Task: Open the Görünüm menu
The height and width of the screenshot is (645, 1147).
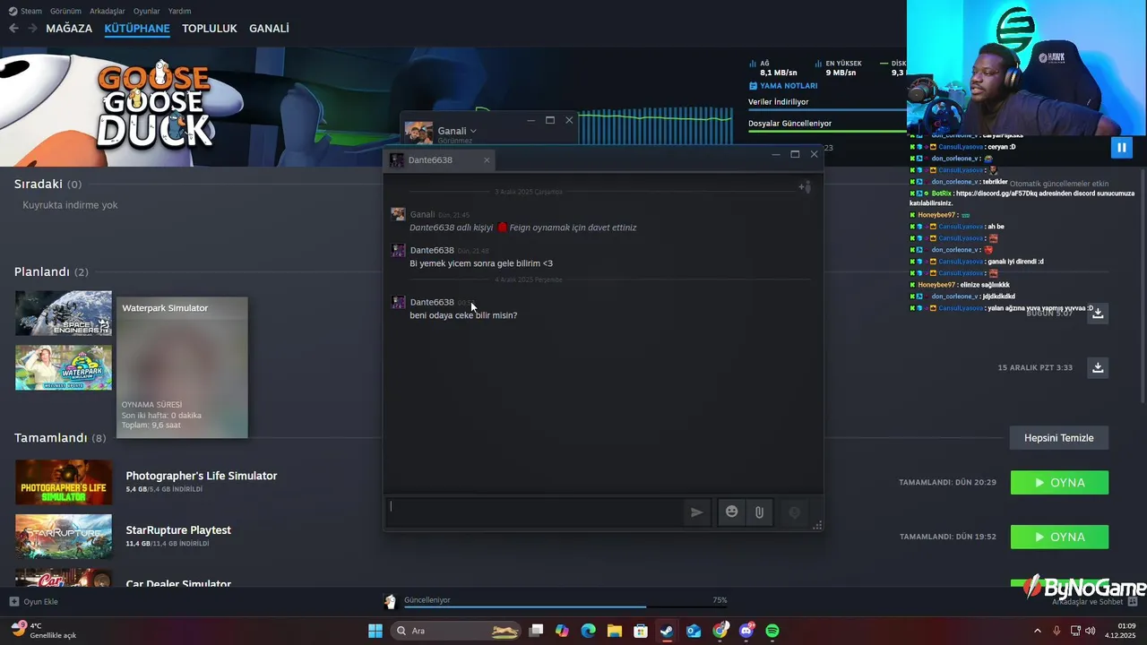Action: tap(65, 11)
